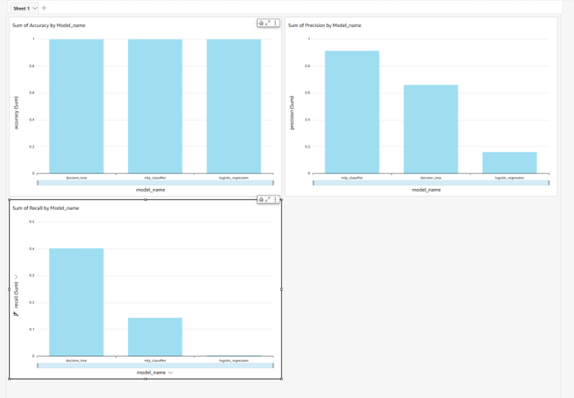This screenshot has width=574, height=398.
Task: Expand the Sheet 1 tab dropdown arrow
Action: 35,8
